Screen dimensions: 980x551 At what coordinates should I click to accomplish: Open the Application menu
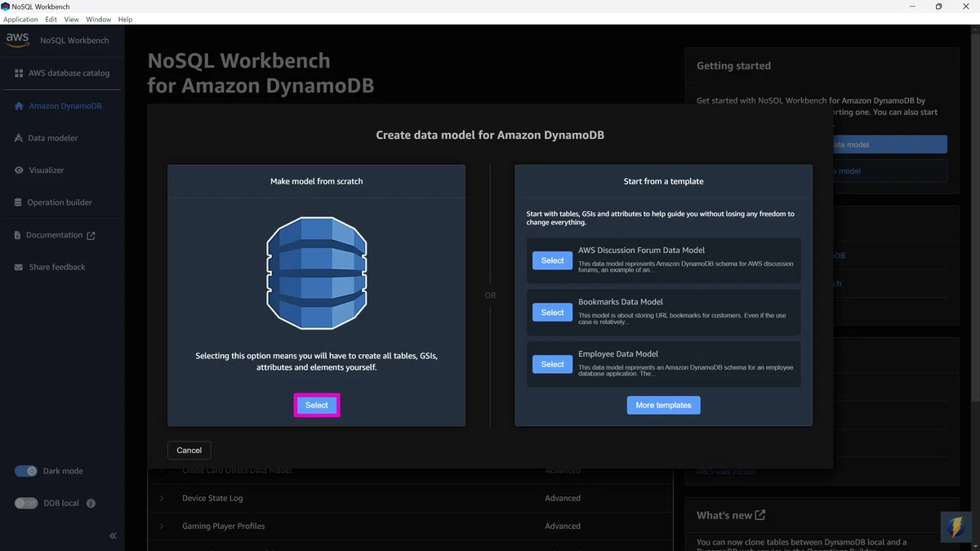coord(20,19)
